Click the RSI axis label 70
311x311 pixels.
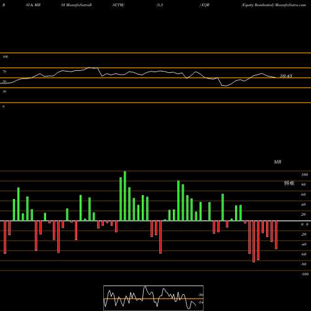point(4,72)
